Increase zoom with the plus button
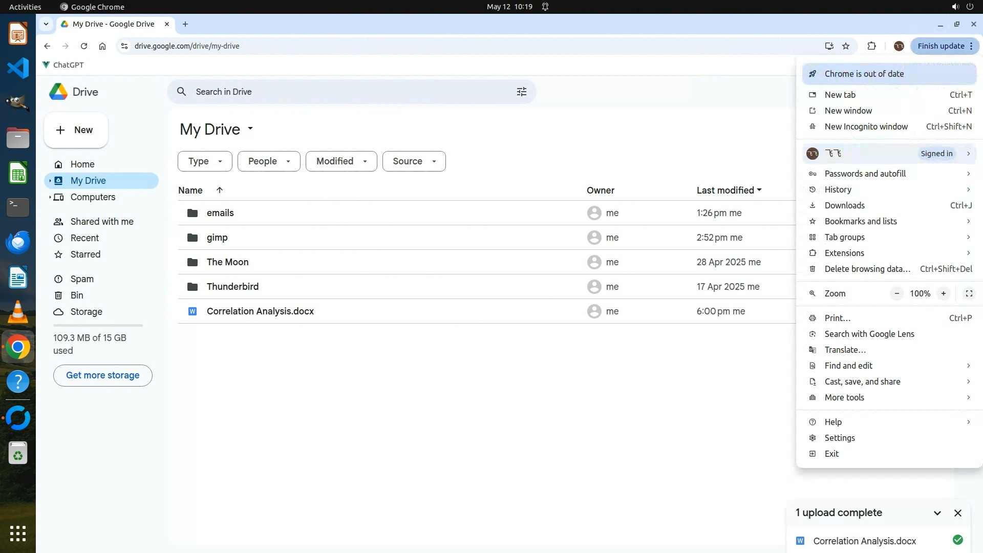This screenshot has width=983, height=553. [943, 293]
